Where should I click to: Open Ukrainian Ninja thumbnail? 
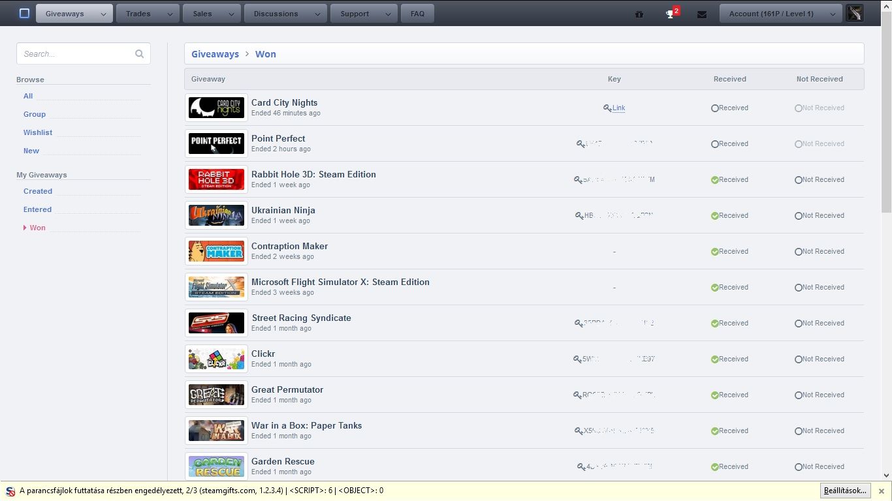216,215
